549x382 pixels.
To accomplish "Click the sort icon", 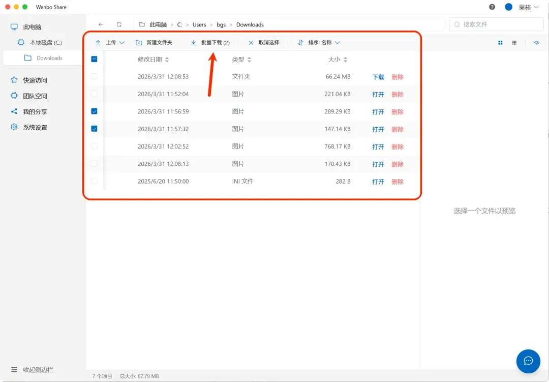I will click(x=300, y=42).
